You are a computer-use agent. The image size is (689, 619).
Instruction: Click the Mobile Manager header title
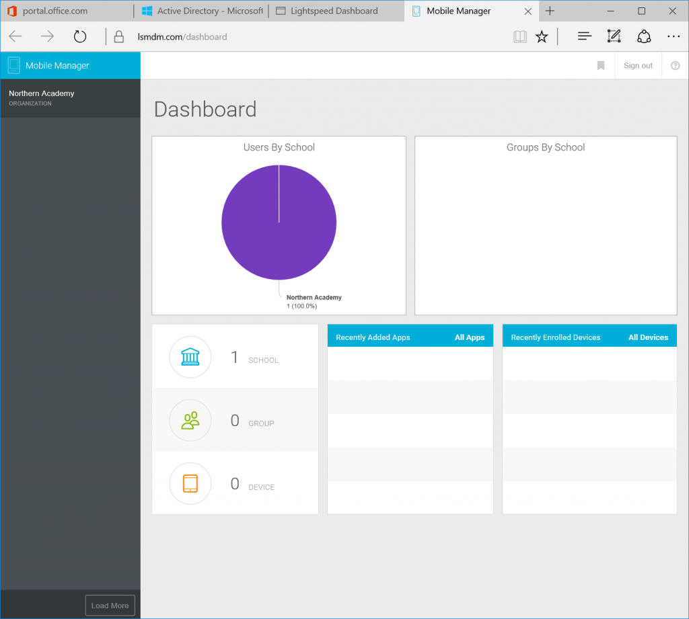(57, 65)
